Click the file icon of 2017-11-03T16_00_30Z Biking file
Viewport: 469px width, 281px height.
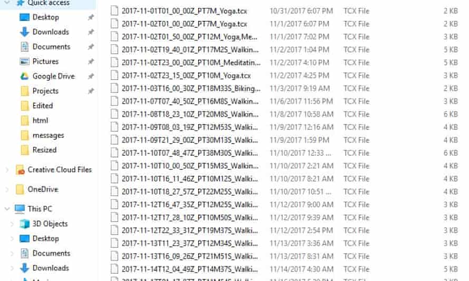click(x=114, y=88)
